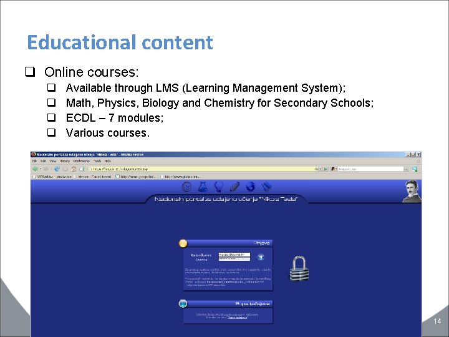
Task: Click the username input field
Action: [234, 255]
